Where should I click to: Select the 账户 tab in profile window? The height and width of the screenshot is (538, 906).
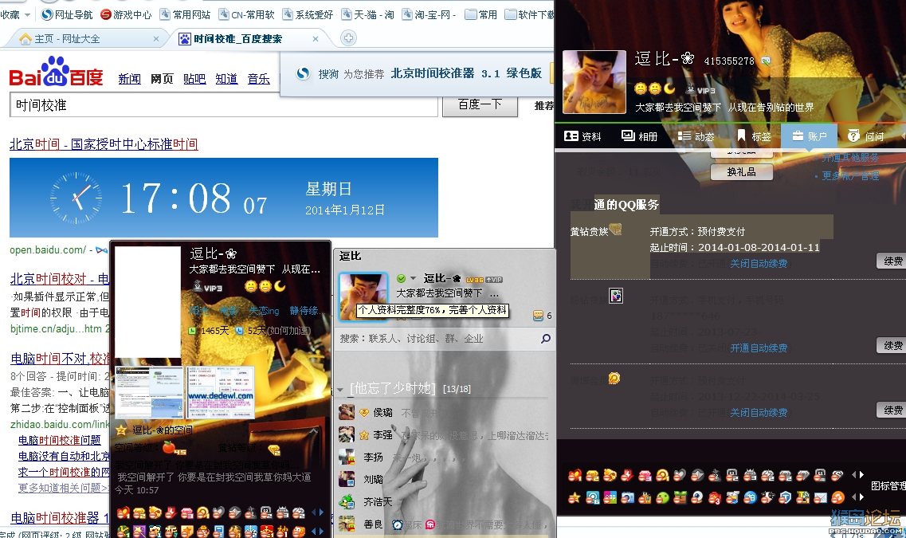tap(809, 136)
